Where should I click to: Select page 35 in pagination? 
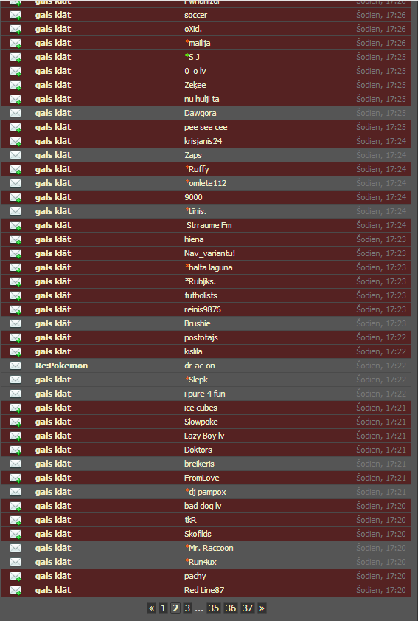point(214,608)
